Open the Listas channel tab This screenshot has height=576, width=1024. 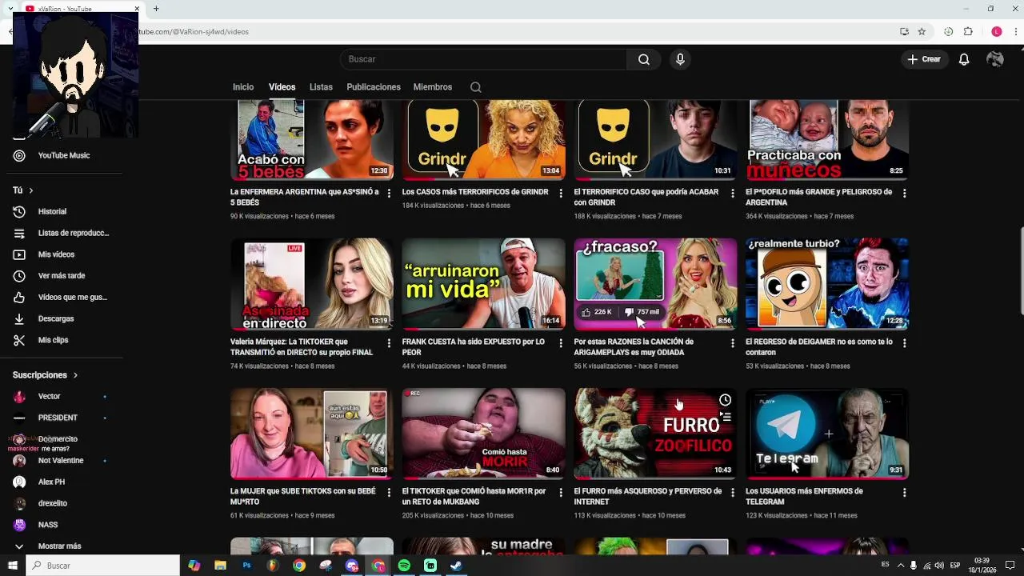[321, 87]
